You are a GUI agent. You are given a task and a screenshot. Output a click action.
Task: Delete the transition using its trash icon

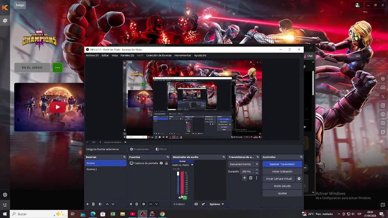[x=251, y=178]
